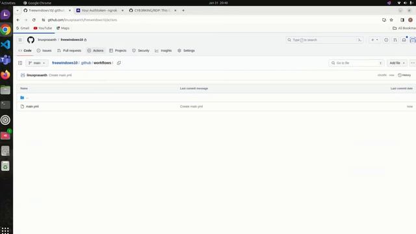Switch to the Pull requests tab
This screenshot has height=234, width=416.
pyautogui.click(x=70, y=51)
